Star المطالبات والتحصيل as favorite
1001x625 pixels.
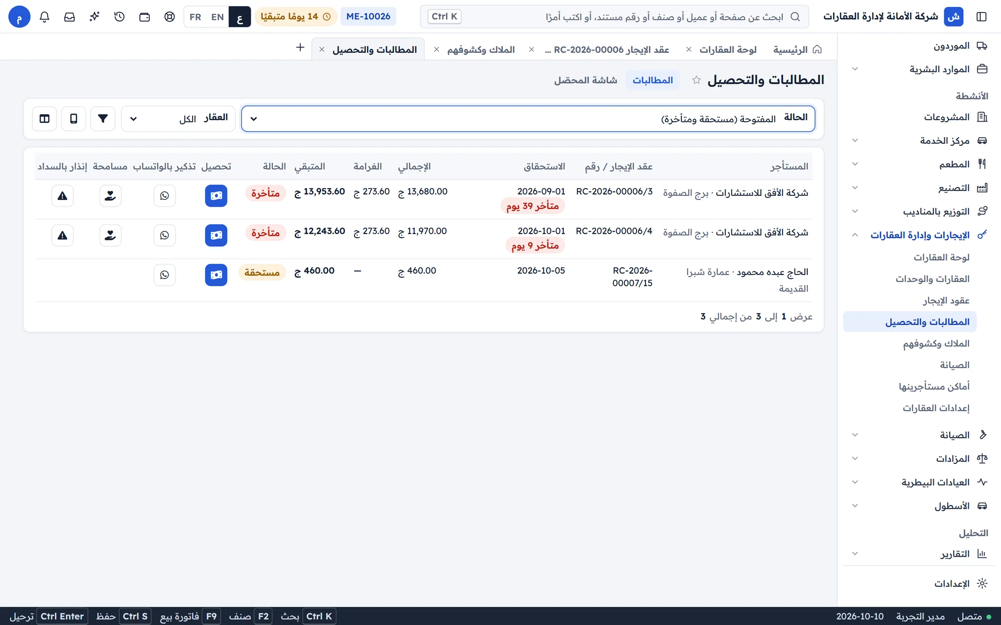click(x=696, y=80)
